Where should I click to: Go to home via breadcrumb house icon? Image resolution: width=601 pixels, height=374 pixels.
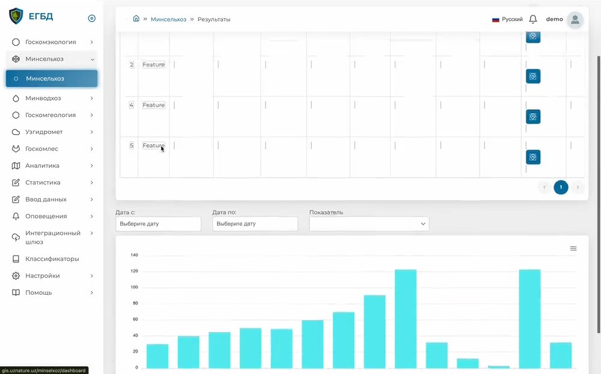[x=136, y=19]
